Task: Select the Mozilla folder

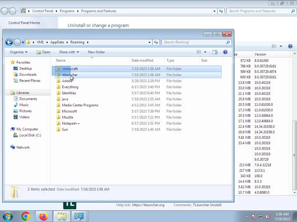Action: coord(67,117)
